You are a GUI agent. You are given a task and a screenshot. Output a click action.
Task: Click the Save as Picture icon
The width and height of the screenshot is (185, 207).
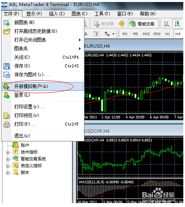(x=7, y=75)
